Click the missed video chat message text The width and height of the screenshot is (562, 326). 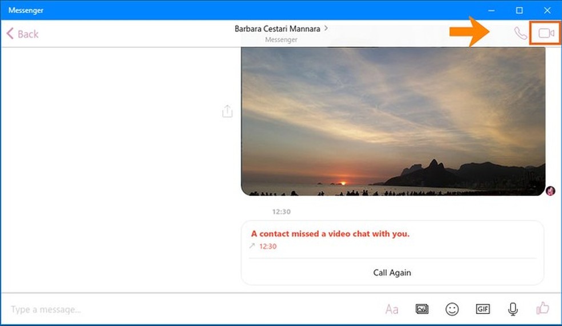coord(330,234)
